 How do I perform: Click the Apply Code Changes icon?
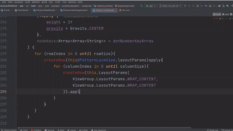pos(193,6)
